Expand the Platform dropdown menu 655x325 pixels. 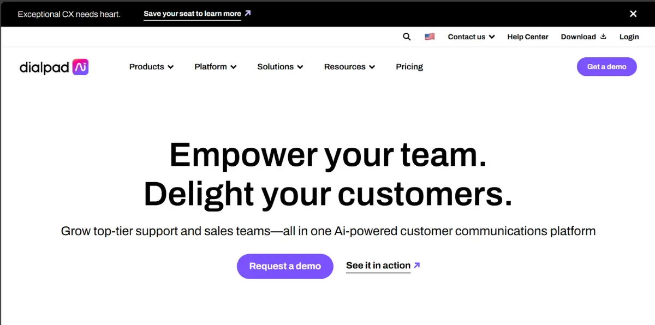point(215,67)
